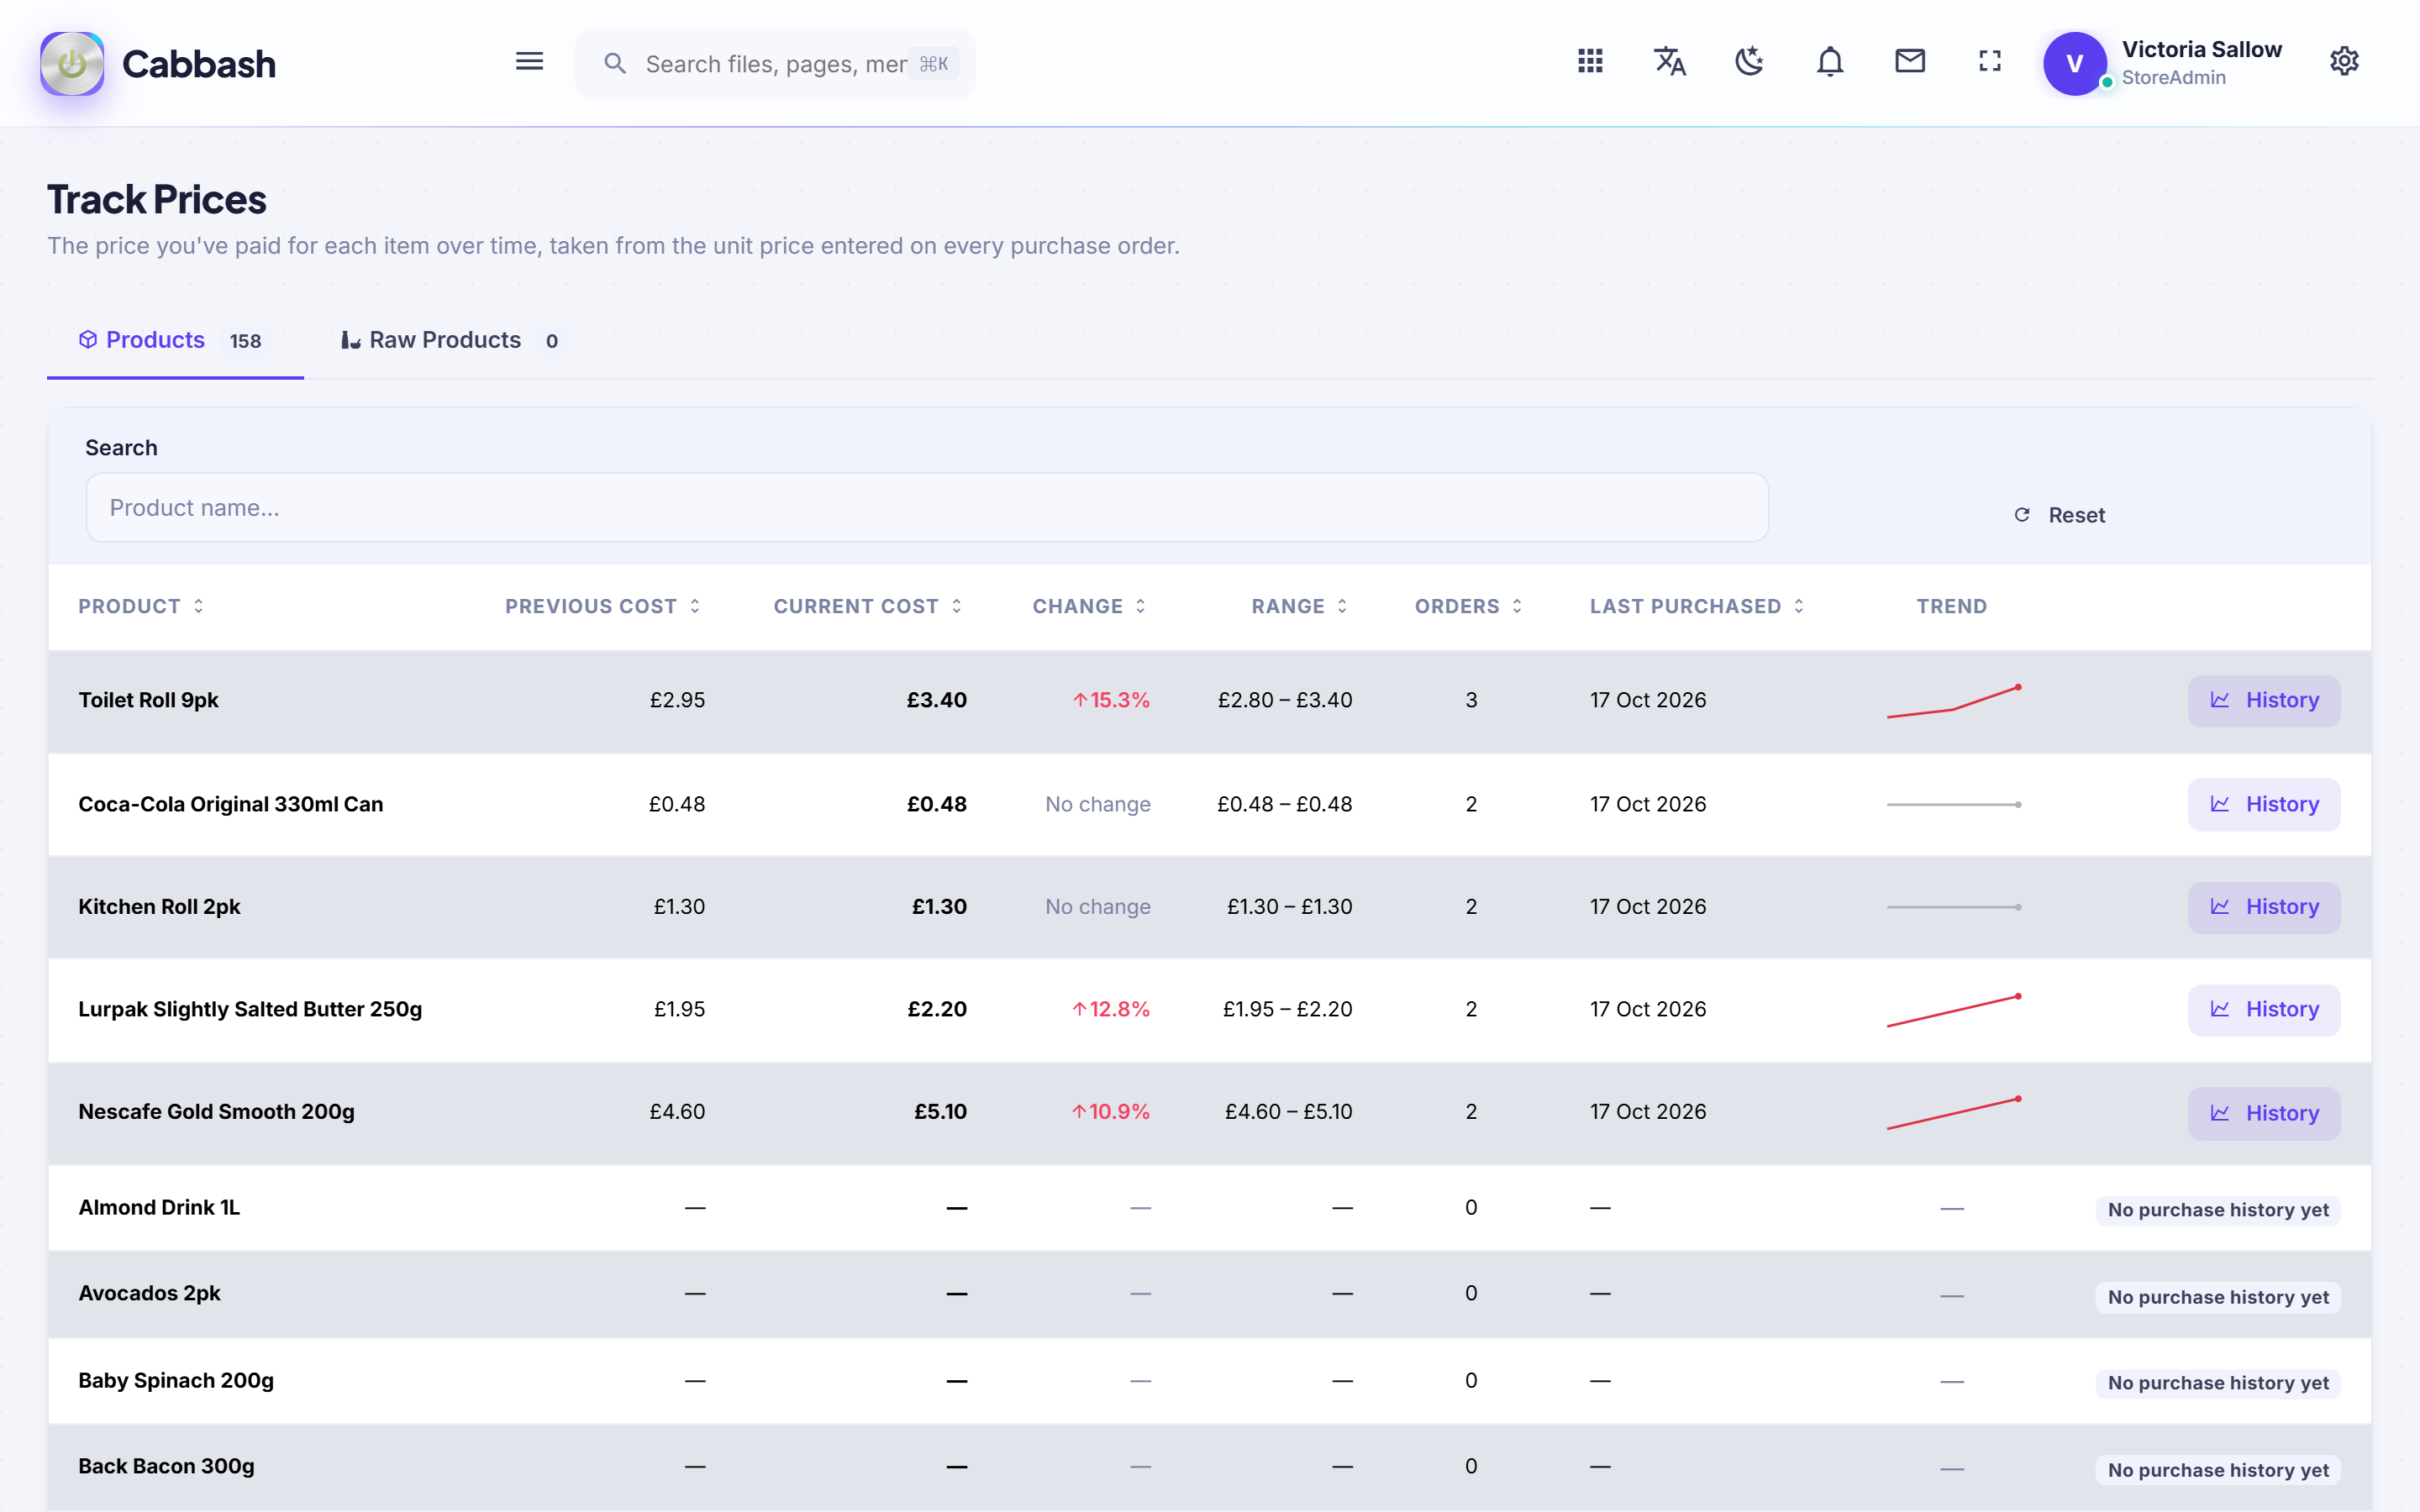Click the £1.95 – £2.20 range cell
The width and height of the screenshot is (2420, 1512).
(1287, 1009)
